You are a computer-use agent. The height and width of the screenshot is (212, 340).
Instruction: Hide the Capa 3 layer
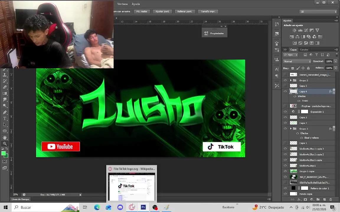coord(285,117)
